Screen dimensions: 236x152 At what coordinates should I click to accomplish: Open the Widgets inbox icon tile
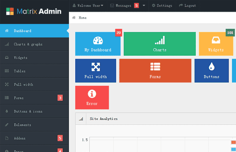216,44
